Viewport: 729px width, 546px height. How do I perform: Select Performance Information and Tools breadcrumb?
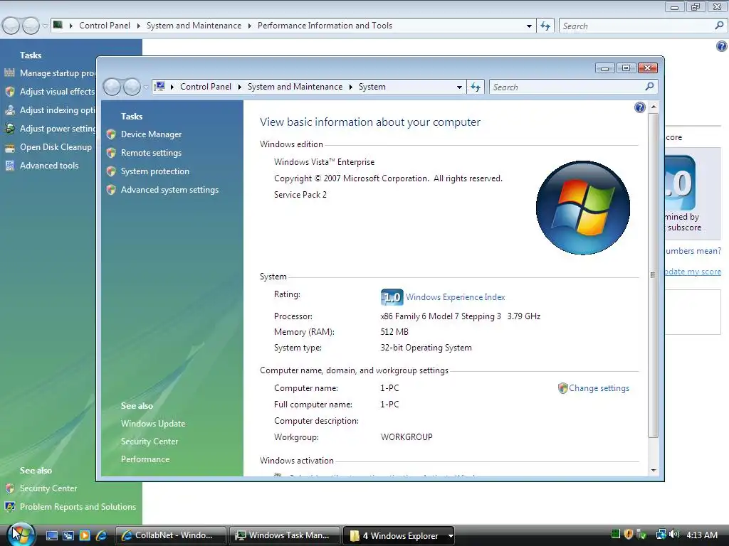[x=325, y=26]
